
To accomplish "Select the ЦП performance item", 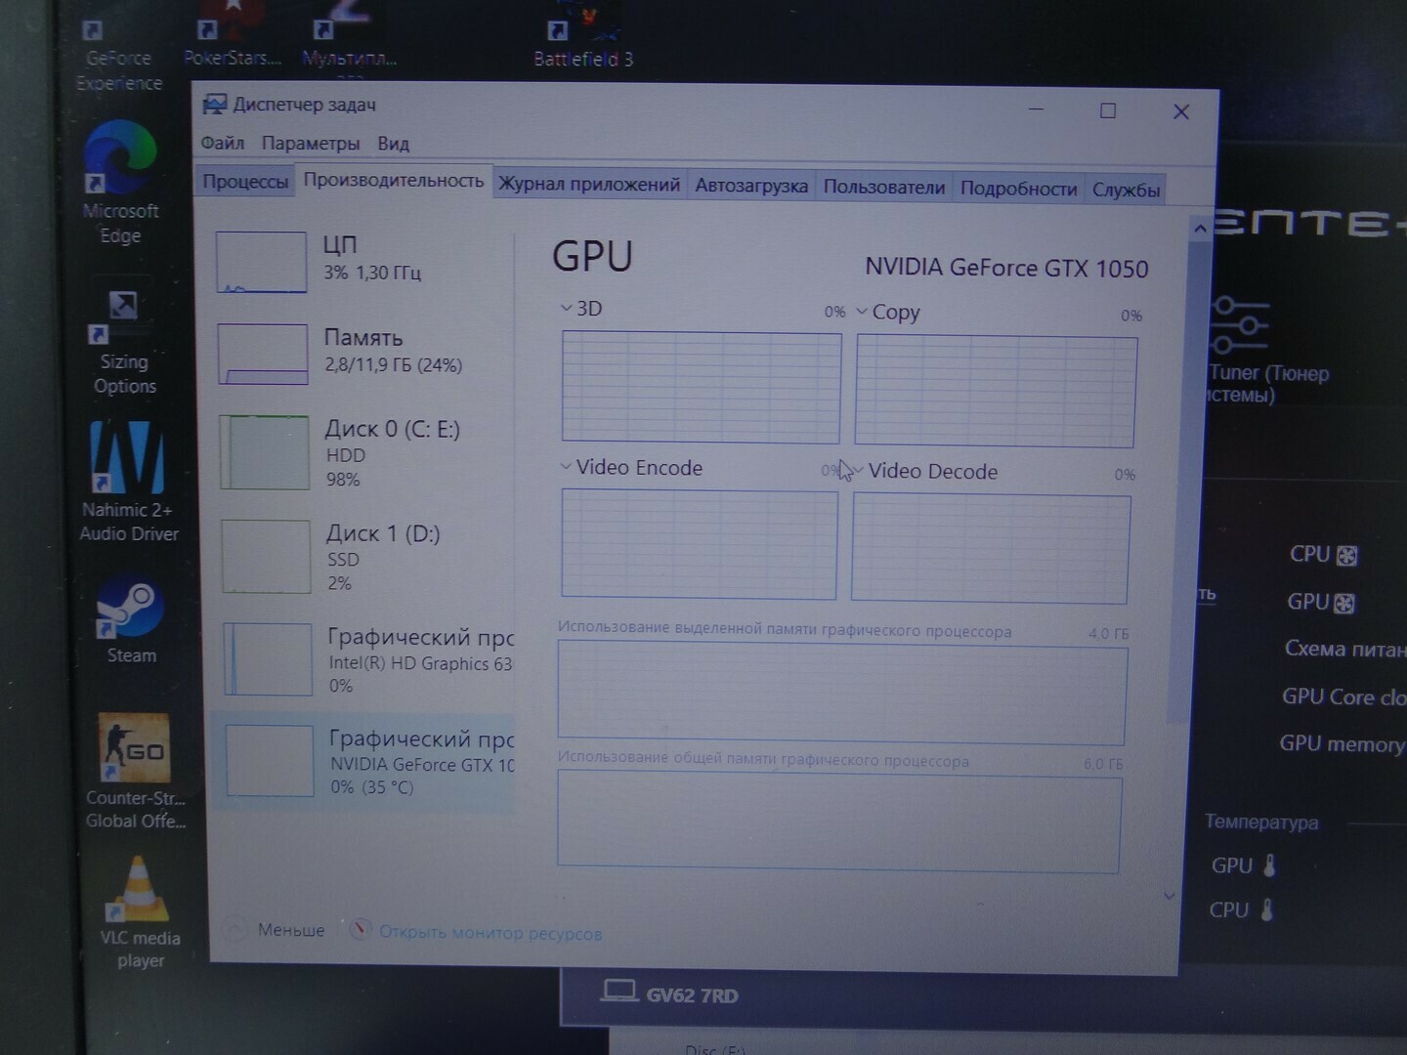I will coord(362,262).
